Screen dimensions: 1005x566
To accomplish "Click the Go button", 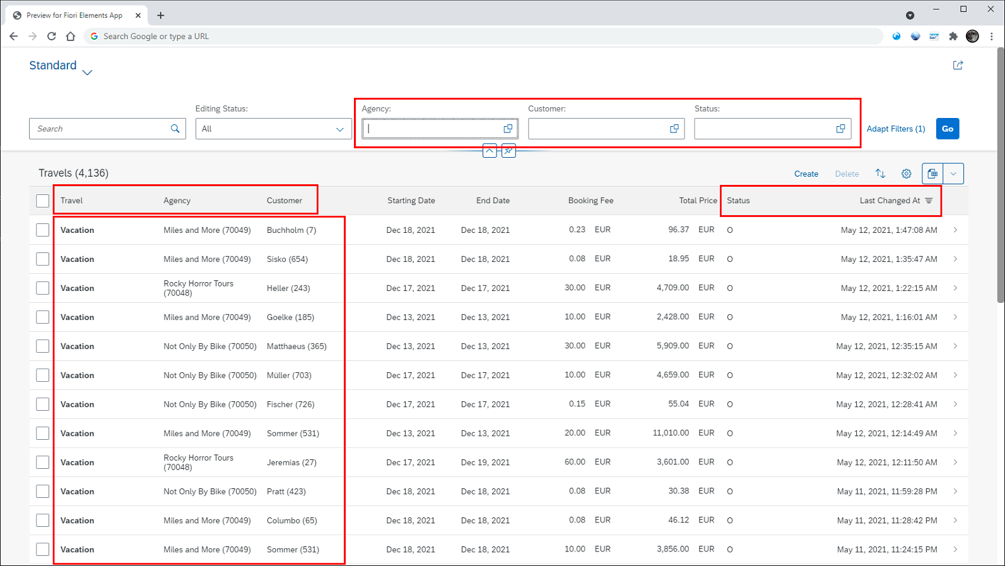I will click(948, 129).
